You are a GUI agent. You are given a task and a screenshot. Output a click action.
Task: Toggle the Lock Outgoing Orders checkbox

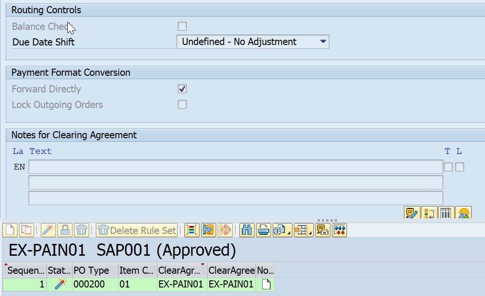182,105
